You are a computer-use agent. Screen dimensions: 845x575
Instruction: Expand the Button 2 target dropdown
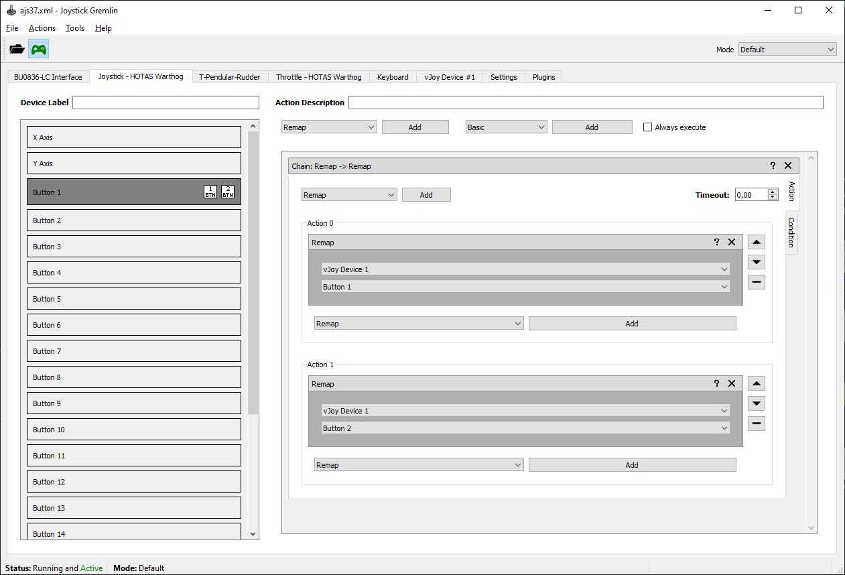(525, 428)
